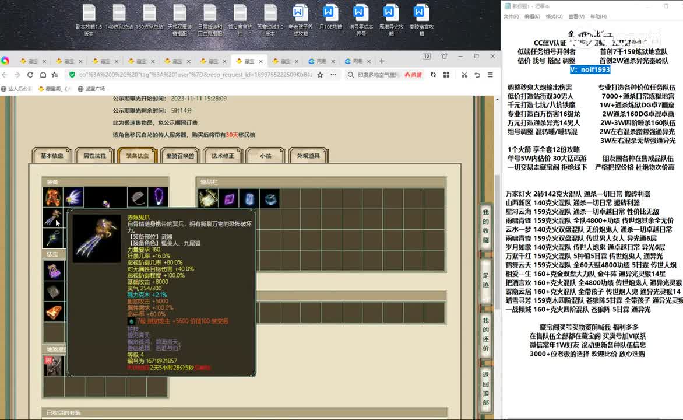Bookmark this page with the address bar star
This screenshot has width=683, height=420.
320,75
